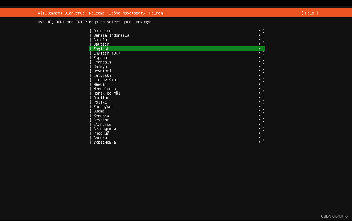Open the Help button in the header
This screenshot has width=352, height=221.
tap(309, 13)
